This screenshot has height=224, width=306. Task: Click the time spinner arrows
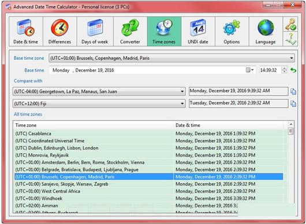[284, 70]
